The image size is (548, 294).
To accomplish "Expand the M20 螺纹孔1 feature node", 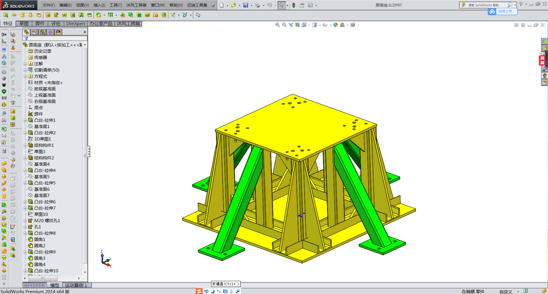I will point(25,221).
